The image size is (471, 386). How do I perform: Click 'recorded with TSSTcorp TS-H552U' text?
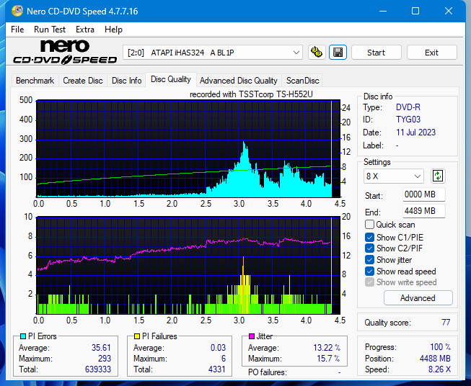pyautogui.click(x=251, y=94)
